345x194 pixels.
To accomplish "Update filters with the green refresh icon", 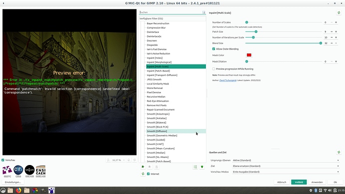I will [143, 174].
